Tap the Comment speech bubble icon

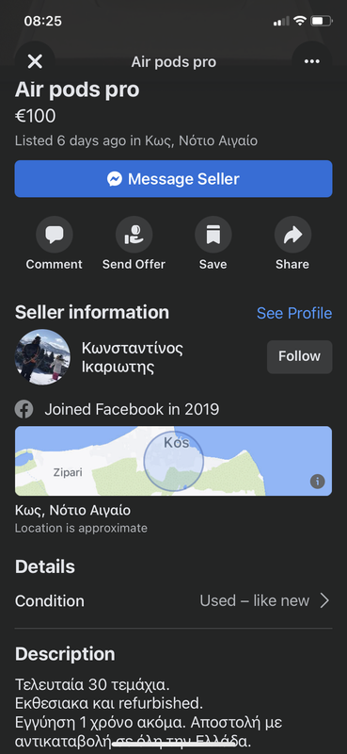(55, 235)
